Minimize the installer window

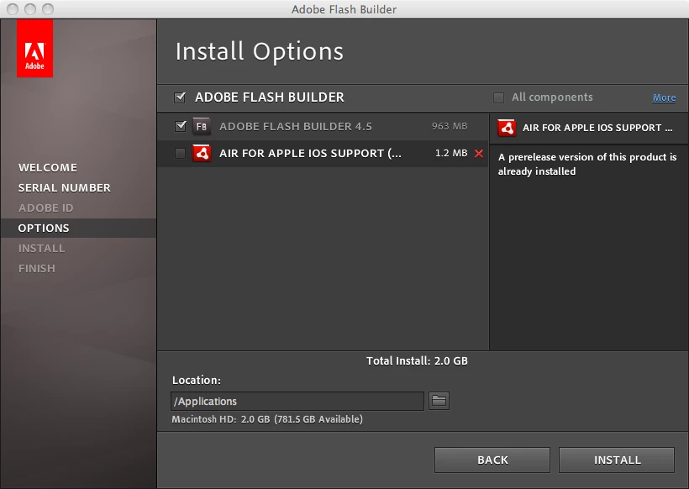click(30, 8)
